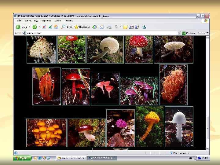Click the Back navigation arrow icon

pyautogui.click(x=17, y=27)
